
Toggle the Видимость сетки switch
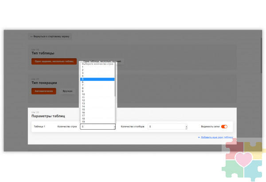coord(224,127)
